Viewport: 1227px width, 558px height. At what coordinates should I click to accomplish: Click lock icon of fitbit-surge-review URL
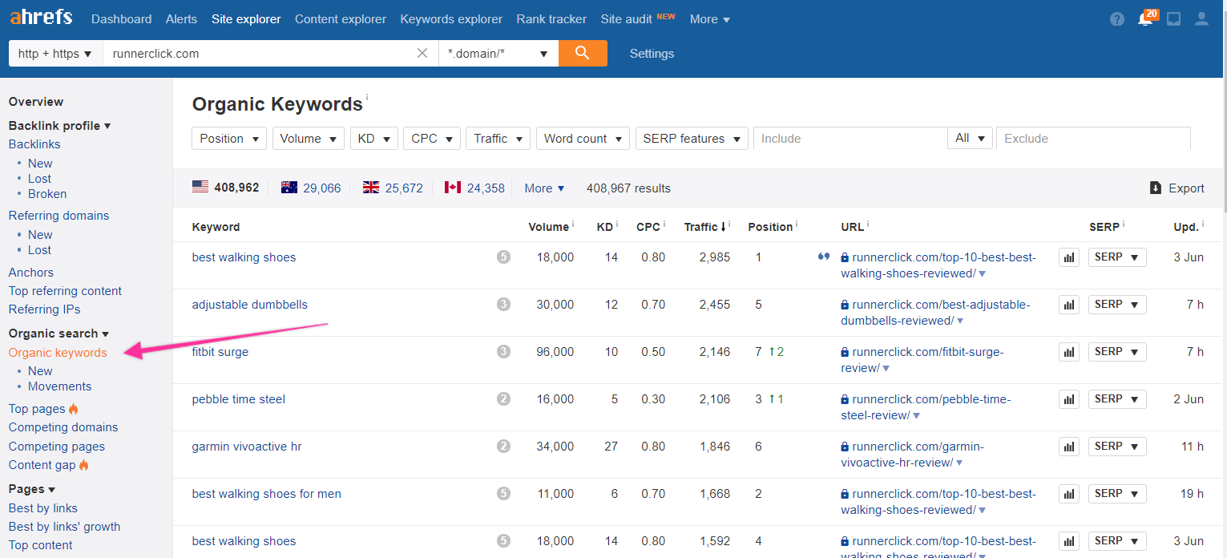[x=845, y=352]
